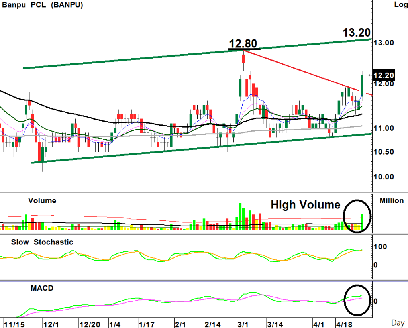This screenshot has width=408, height=328.
Task: Click the 10.00 price axis label
Action: tap(384, 177)
